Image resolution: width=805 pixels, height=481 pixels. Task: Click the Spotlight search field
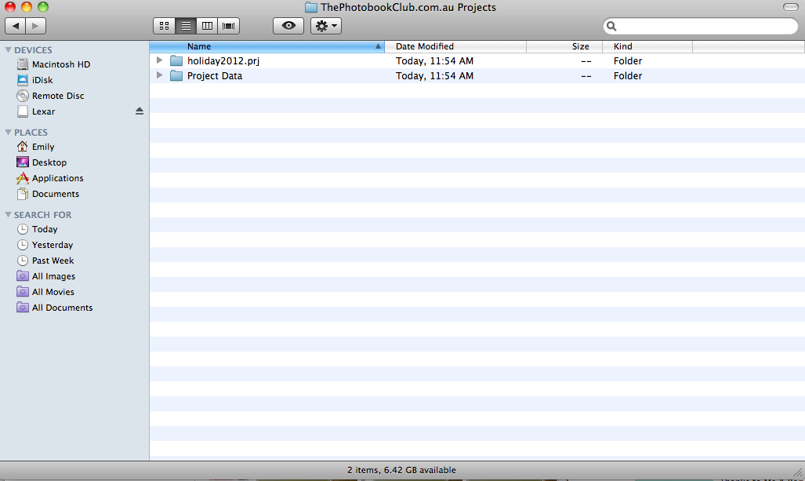coord(701,26)
